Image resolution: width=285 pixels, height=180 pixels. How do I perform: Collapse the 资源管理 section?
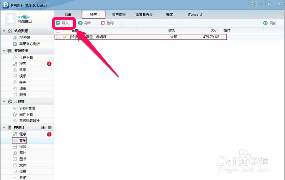pyautogui.click(x=4, y=51)
